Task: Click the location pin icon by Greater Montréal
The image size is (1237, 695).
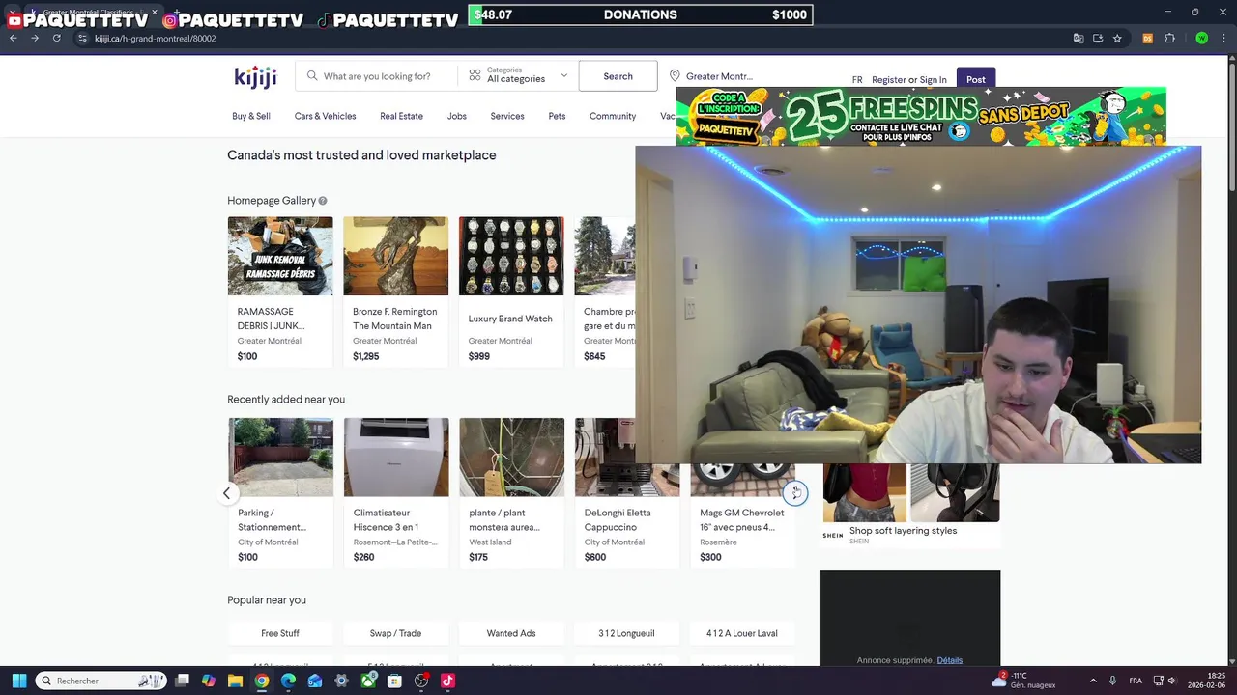Action: coord(675,76)
